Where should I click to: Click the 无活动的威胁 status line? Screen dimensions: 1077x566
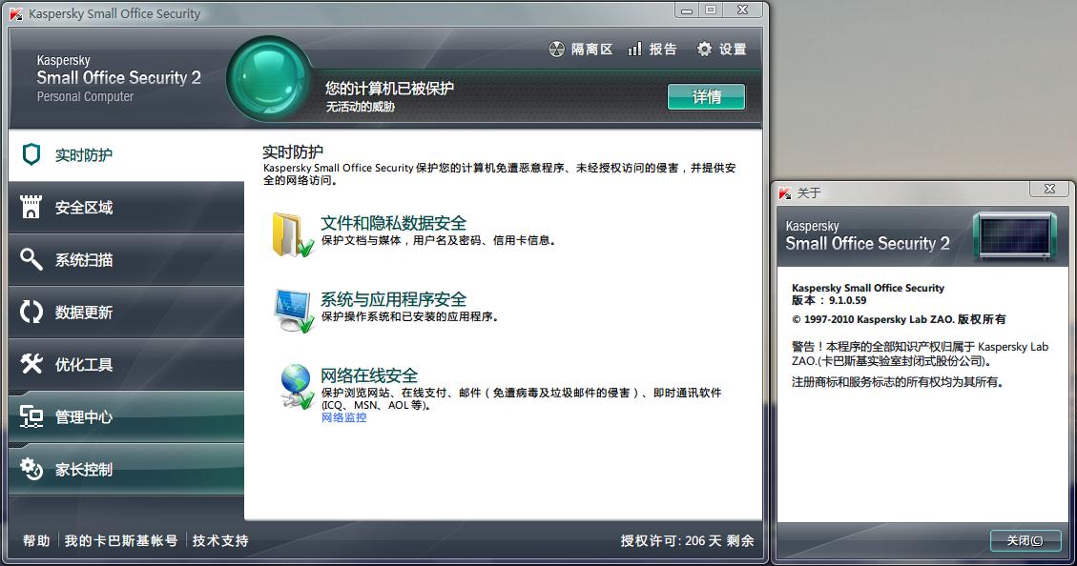[360, 107]
